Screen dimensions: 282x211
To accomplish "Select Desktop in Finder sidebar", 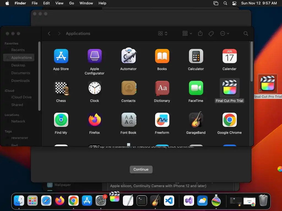I will (x=18, y=65).
